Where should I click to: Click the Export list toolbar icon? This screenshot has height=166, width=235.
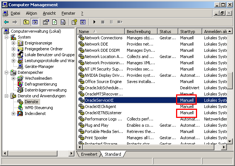pos(63,22)
